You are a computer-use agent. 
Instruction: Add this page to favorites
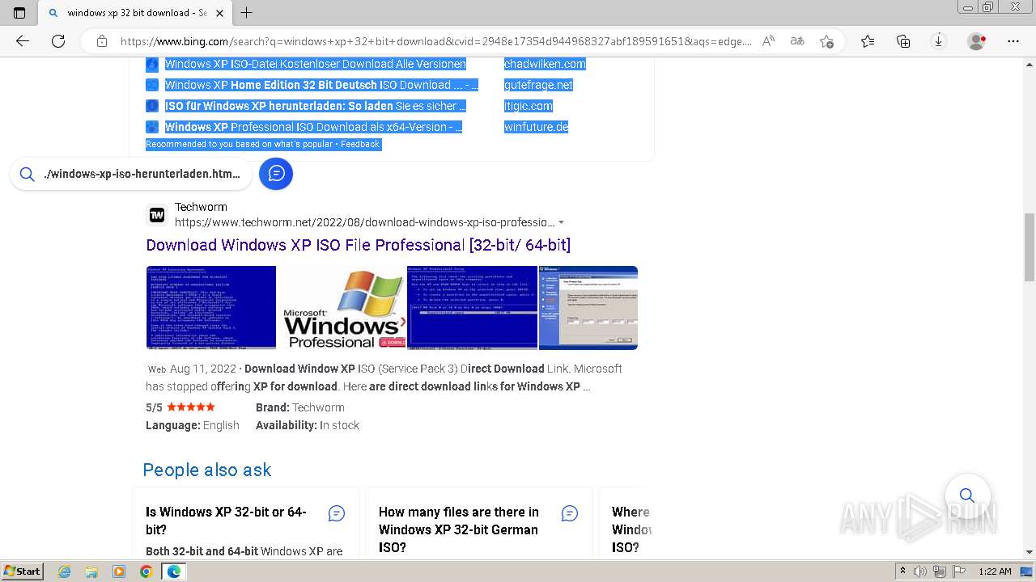(826, 41)
